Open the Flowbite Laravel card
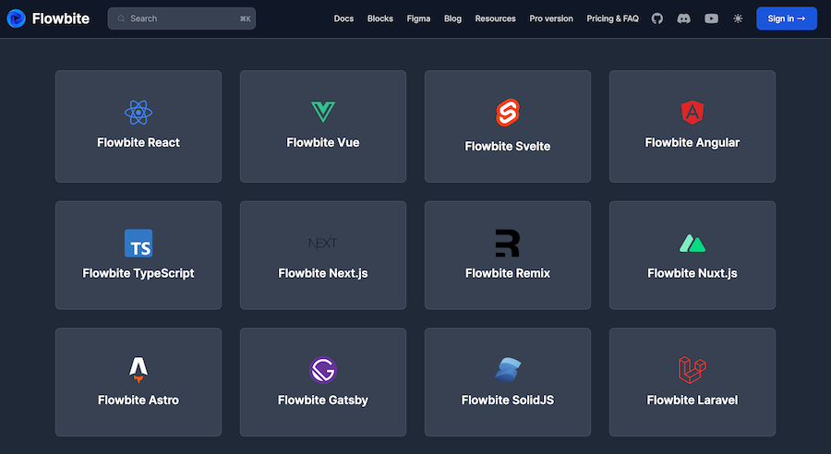This screenshot has width=831, height=454. pos(692,382)
